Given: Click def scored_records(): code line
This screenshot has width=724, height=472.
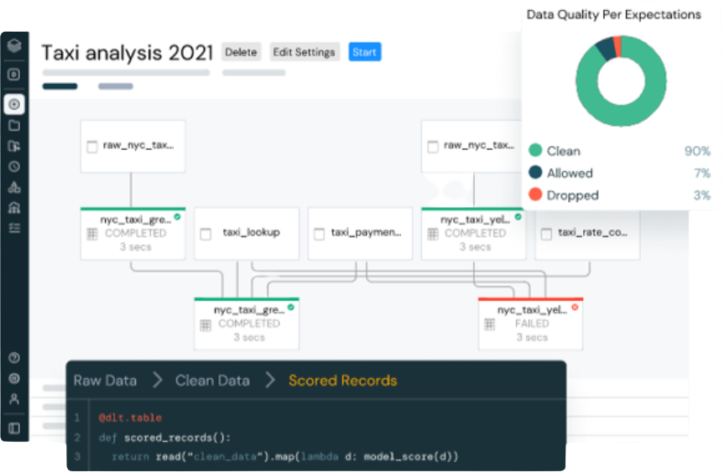Looking at the screenshot, I should (164, 438).
